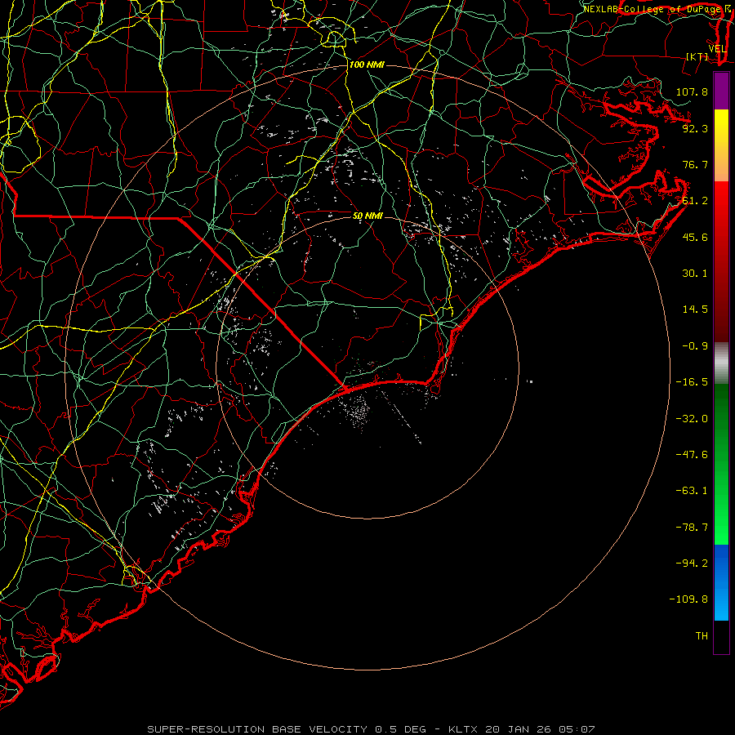The image size is (735, 735).
Task: Select the -94.2 legend value
Action: click(692, 563)
